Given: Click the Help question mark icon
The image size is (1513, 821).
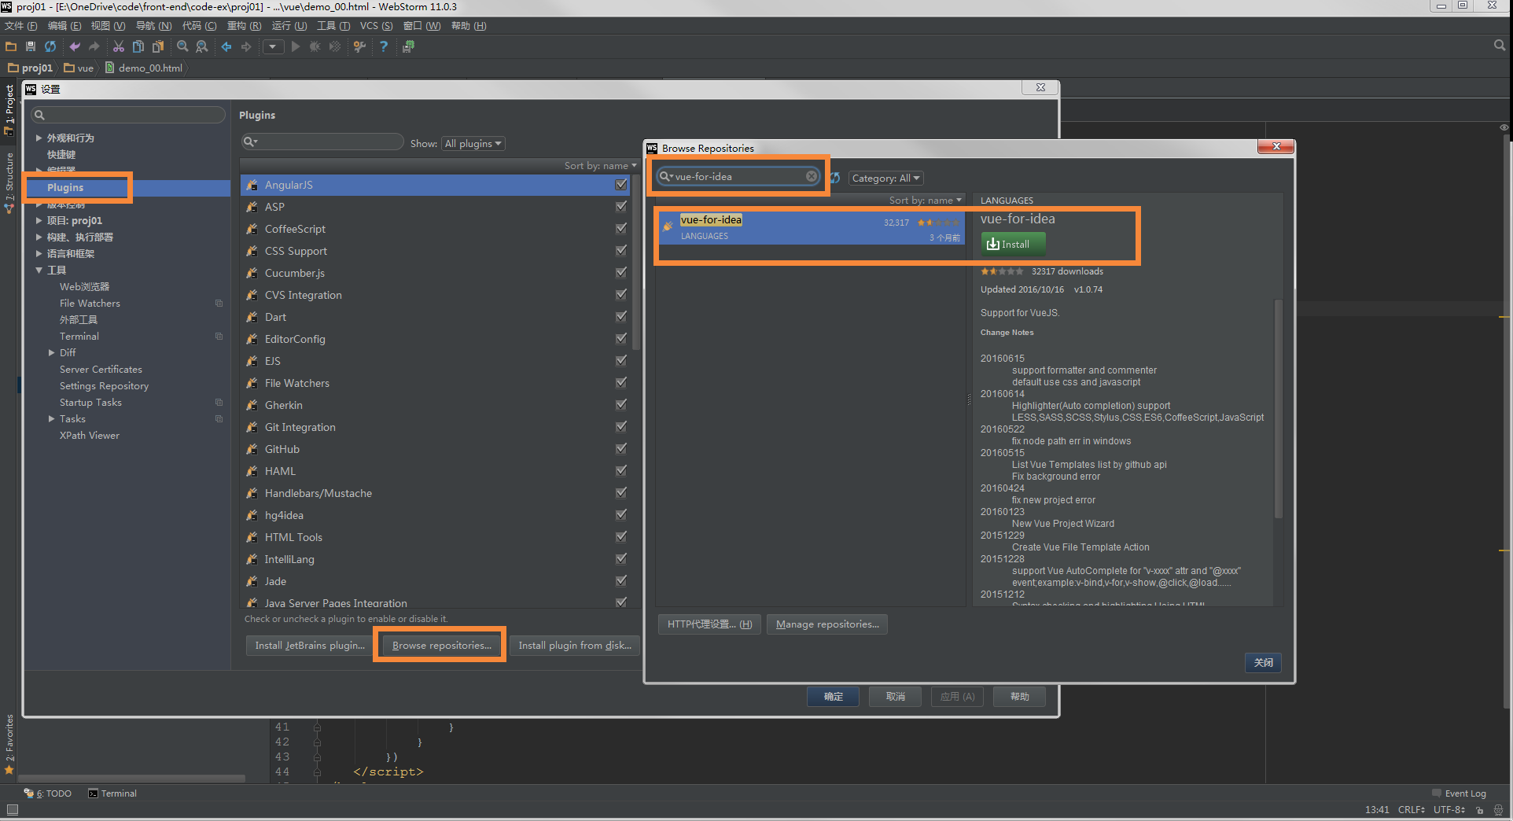Looking at the screenshot, I should click(x=384, y=46).
